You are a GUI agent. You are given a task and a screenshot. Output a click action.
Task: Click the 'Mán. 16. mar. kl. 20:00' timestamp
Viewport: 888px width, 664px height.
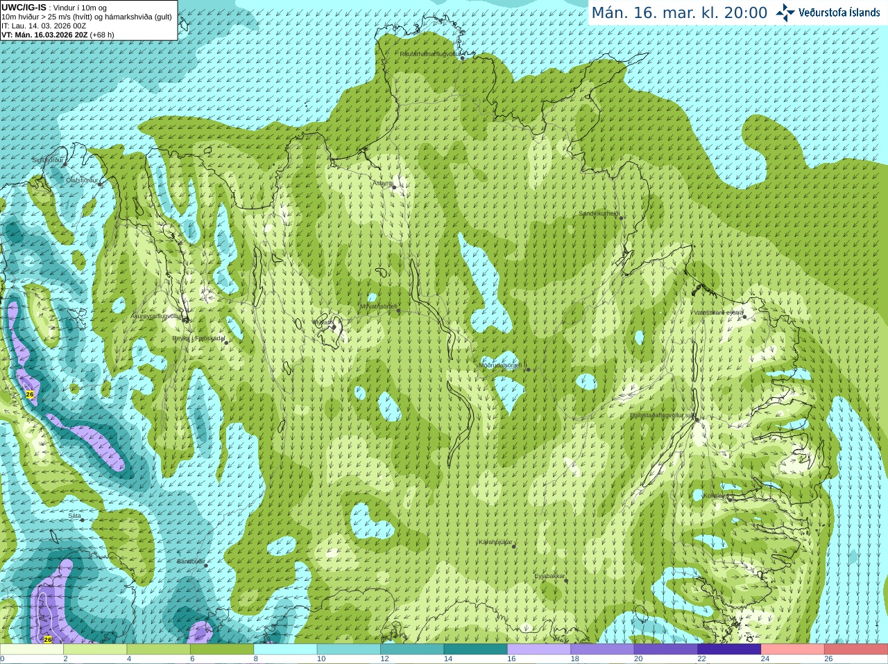679,13
